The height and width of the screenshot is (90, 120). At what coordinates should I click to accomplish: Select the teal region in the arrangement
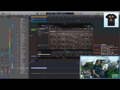point(39,21)
